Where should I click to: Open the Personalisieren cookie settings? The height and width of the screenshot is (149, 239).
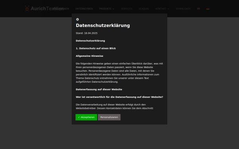(109, 117)
